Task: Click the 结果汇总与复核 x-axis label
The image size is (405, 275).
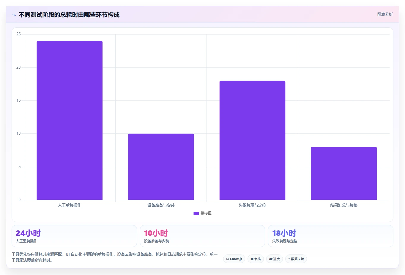Action: click(x=344, y=205)
